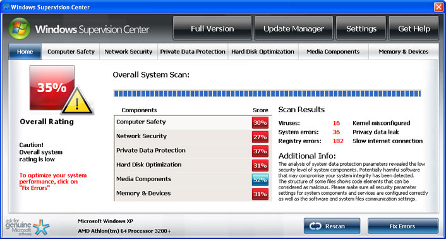Go to the Memory & Devices tab

(x=403, y=52)
